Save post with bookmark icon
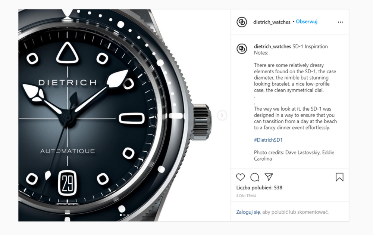Screen dimensions: 373x235 pyautogui.click(x=339, y=177)
